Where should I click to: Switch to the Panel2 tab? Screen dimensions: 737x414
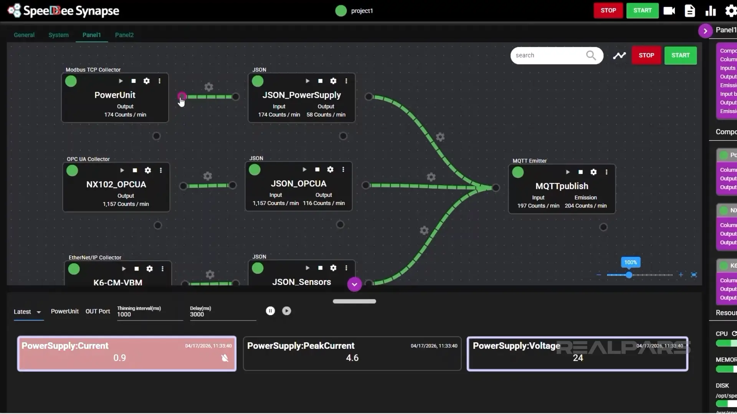click(124, 35)
